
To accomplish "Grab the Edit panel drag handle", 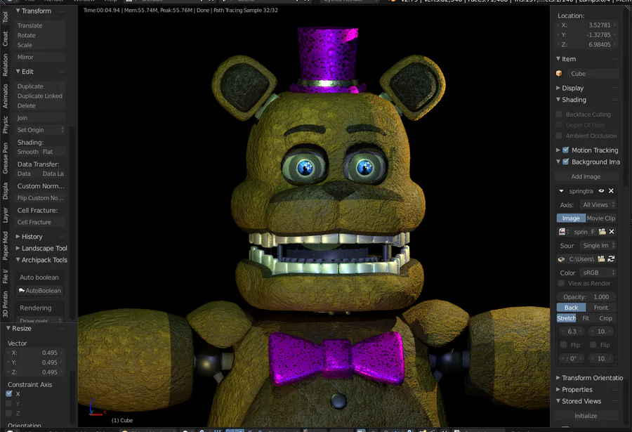I will tap(61, 72).
